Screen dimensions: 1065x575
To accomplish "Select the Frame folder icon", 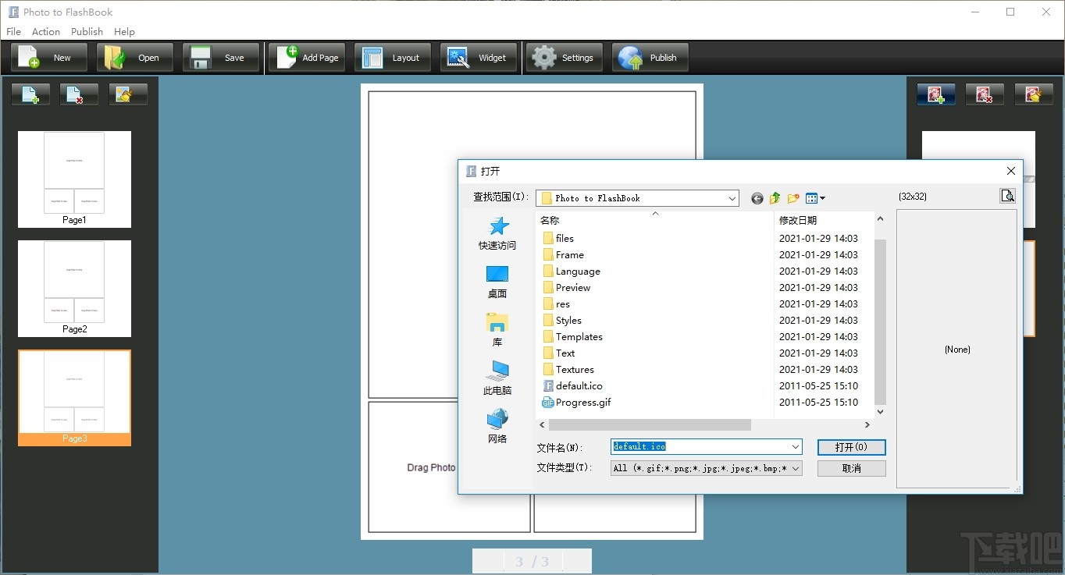I will click(548, 254).
